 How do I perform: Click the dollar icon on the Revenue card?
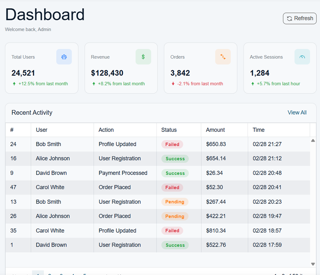(x=143, y=57)
